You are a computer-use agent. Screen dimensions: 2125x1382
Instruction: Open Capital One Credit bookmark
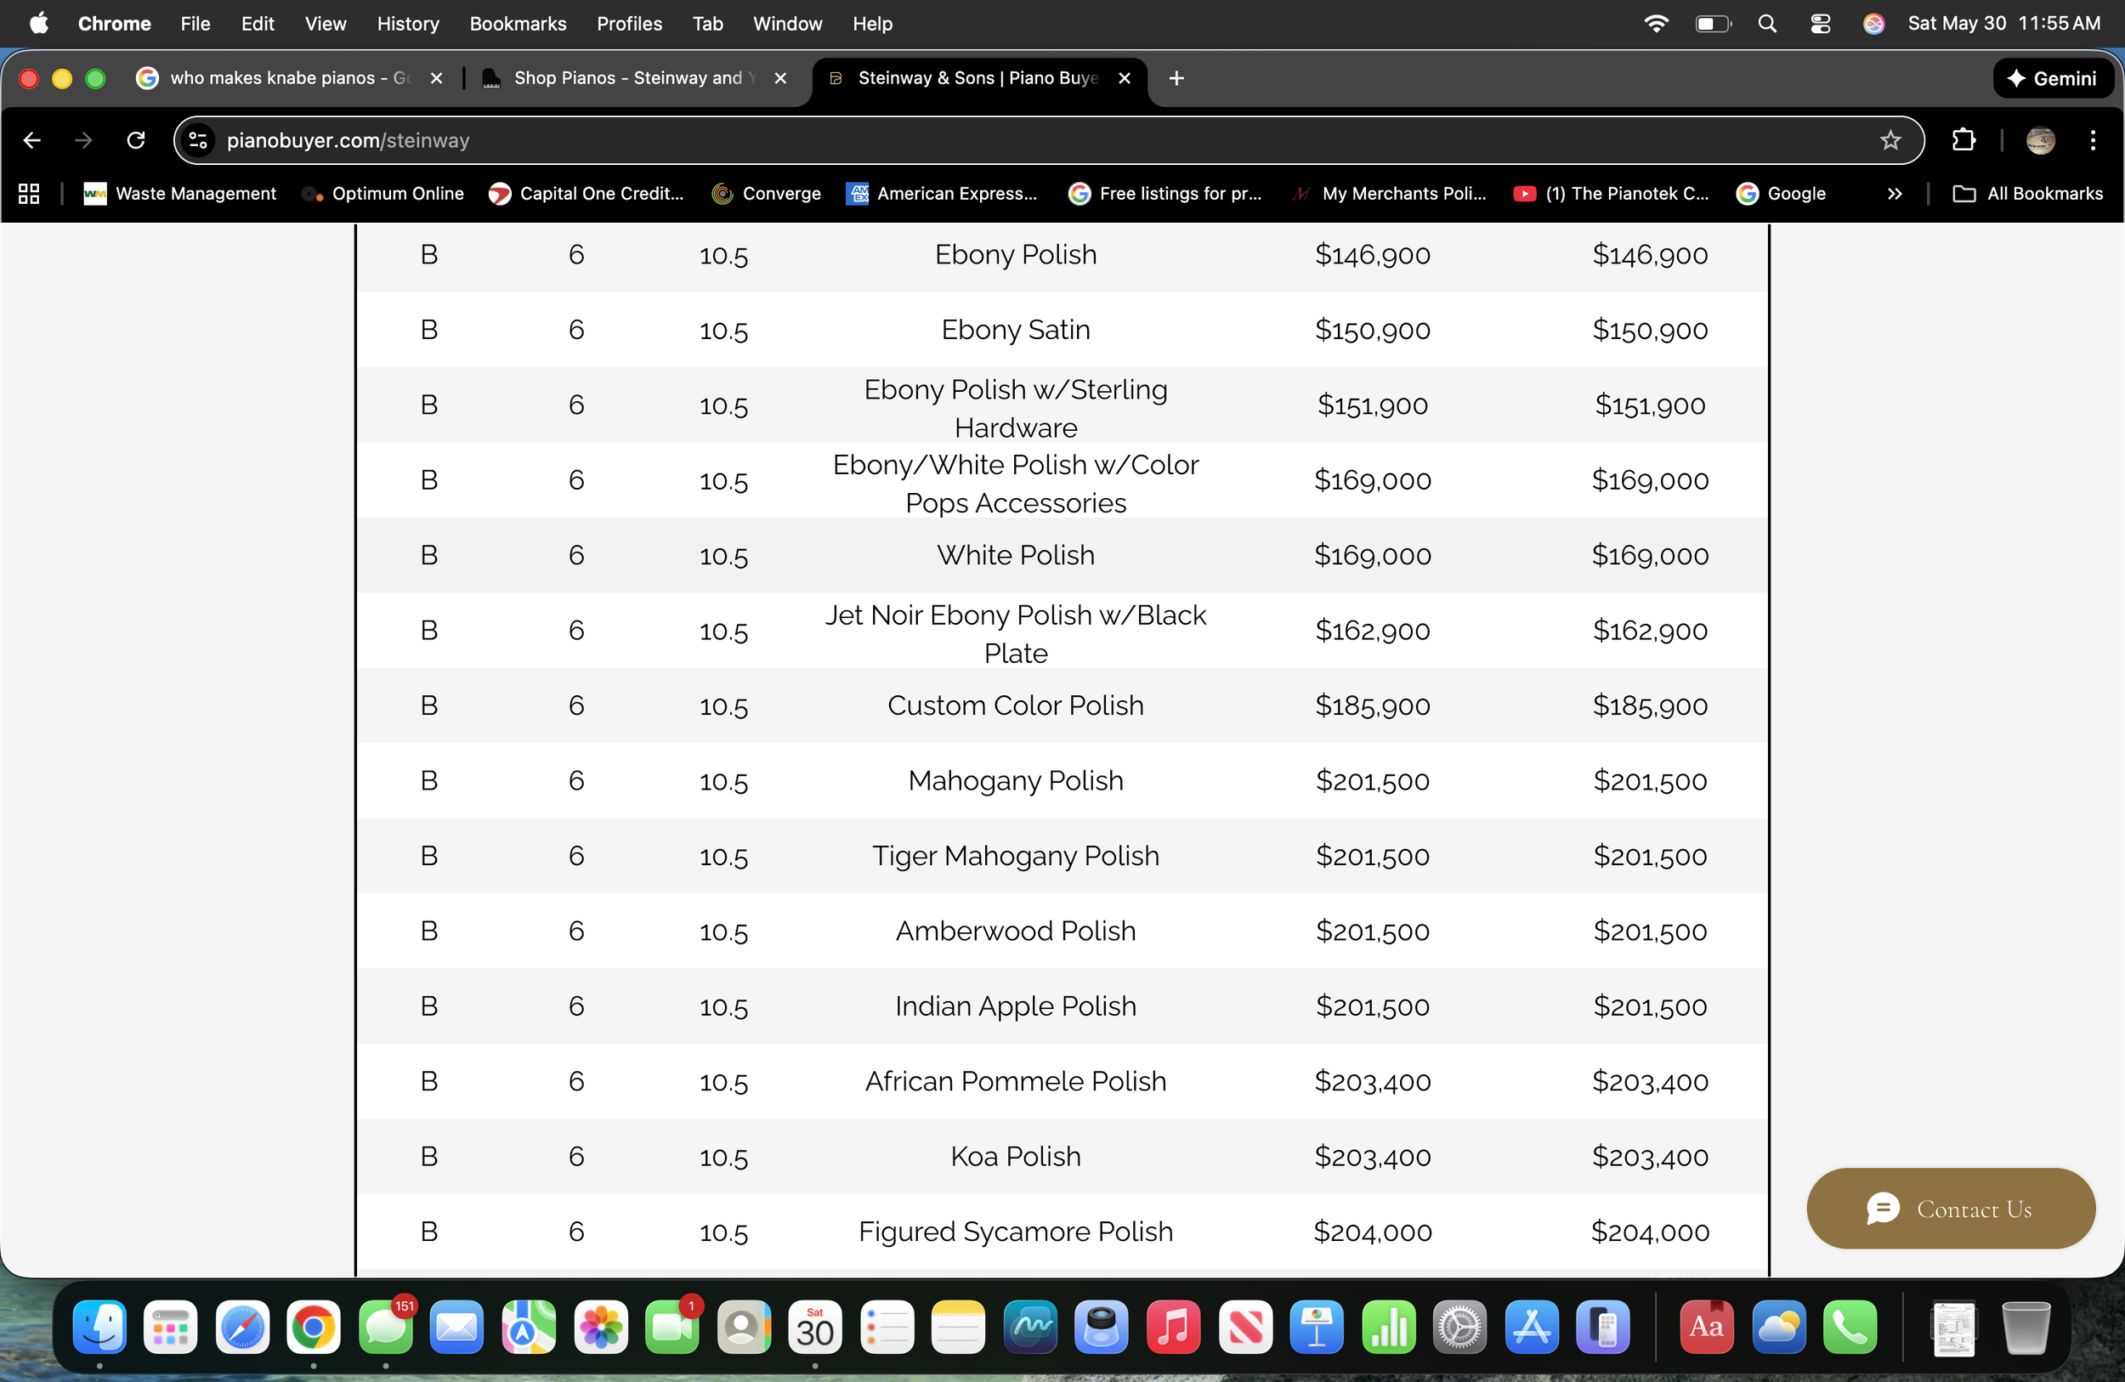586,194
